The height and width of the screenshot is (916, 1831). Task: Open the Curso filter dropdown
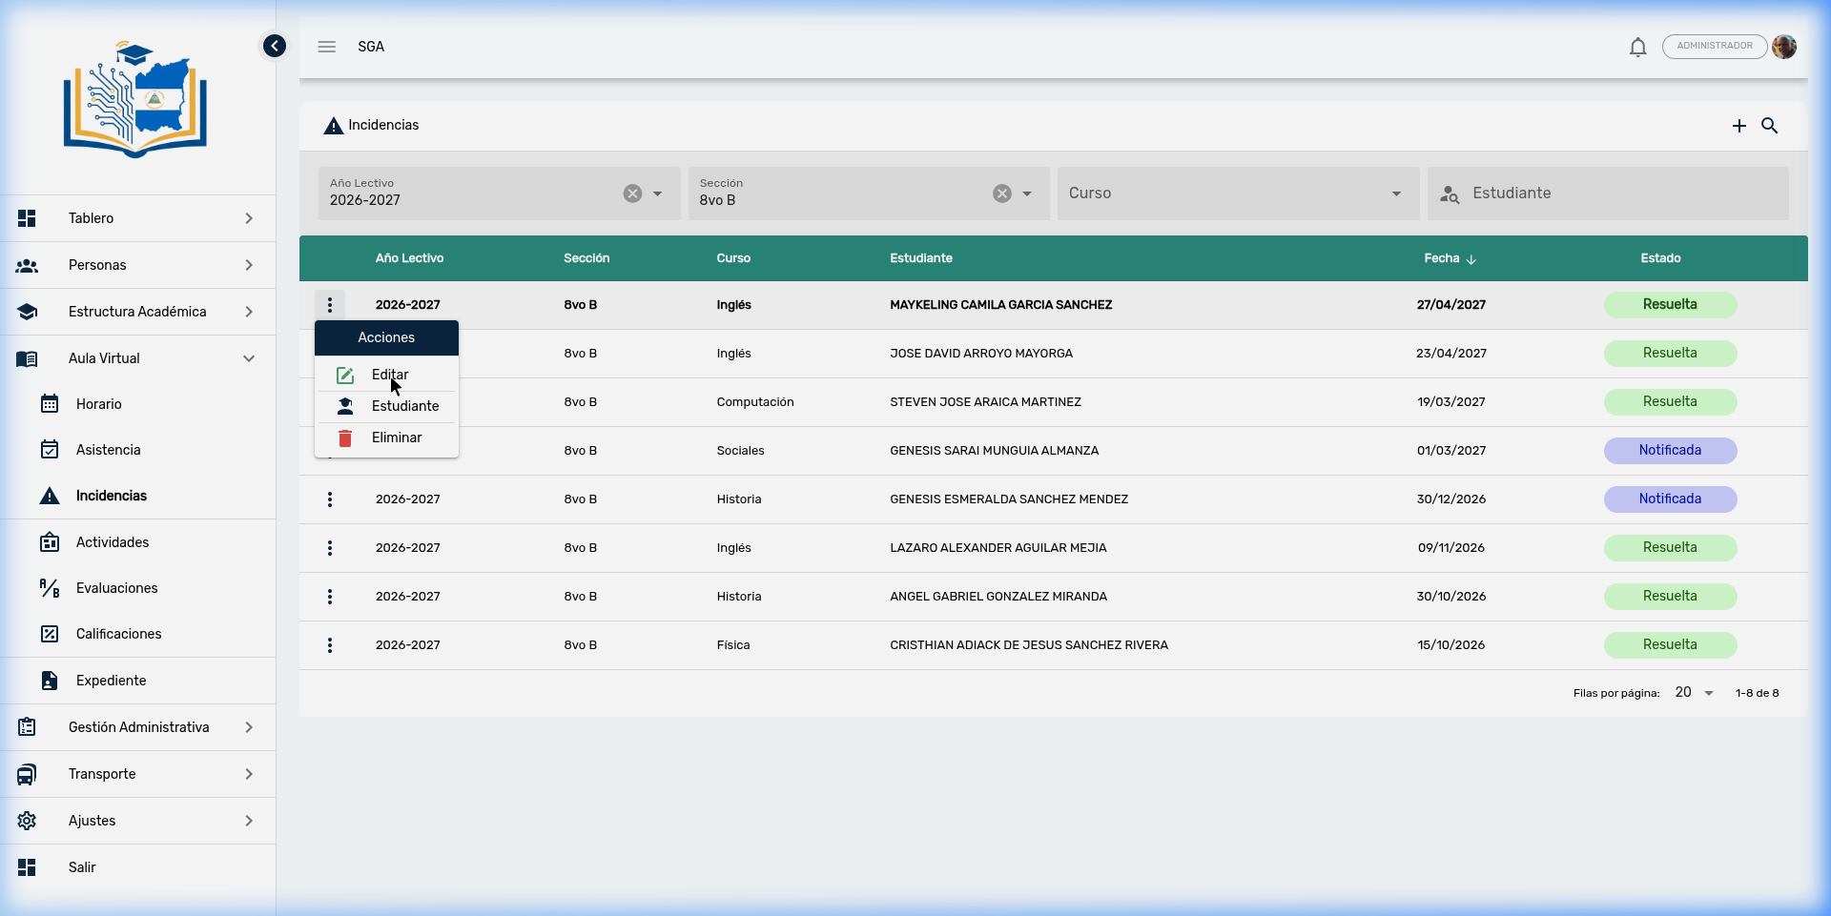1237,193
